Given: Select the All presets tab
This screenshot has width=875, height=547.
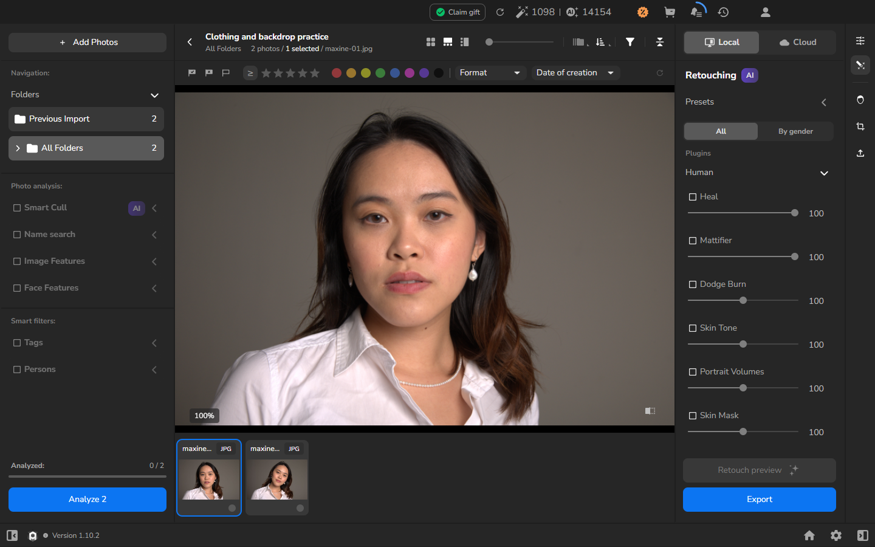Looking at the screenshot, I should [x=721, y=131].
